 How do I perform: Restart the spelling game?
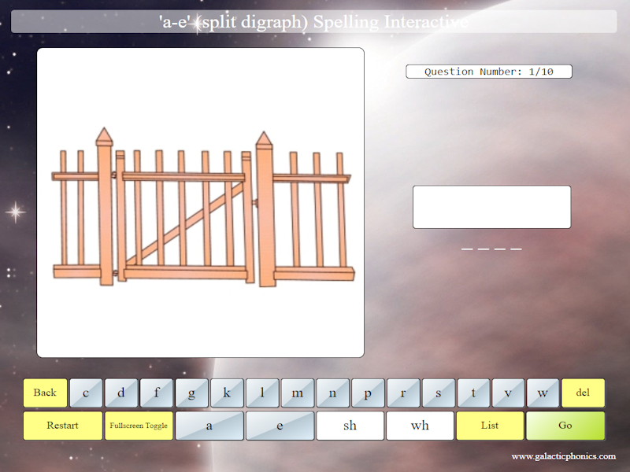pos(62,426)
